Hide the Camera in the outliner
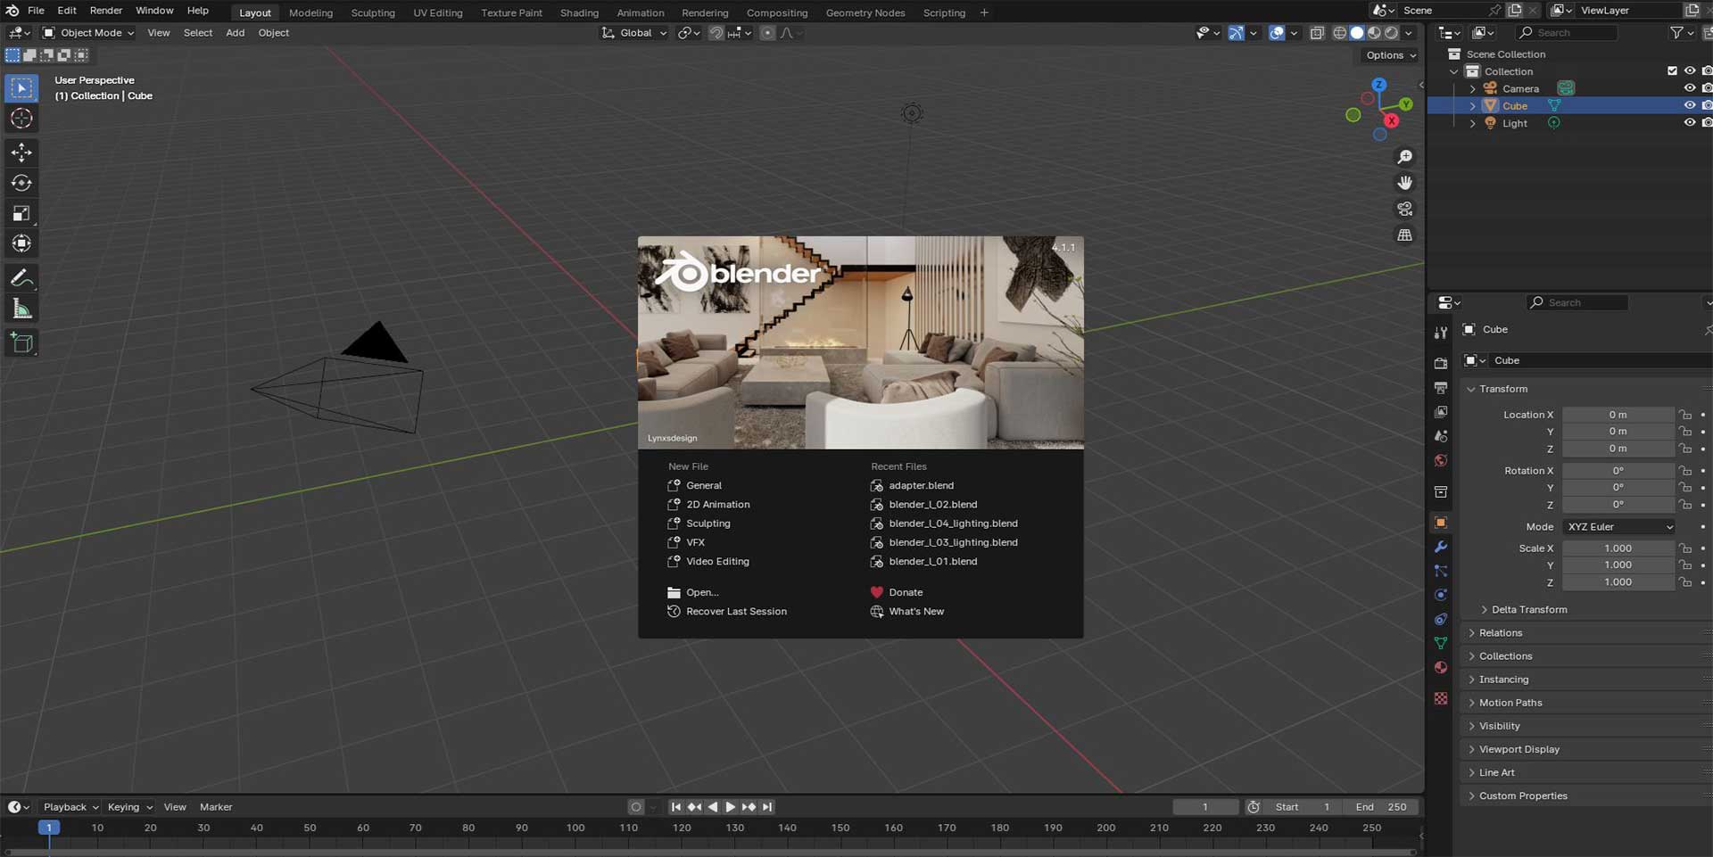 coord(1689,88)
